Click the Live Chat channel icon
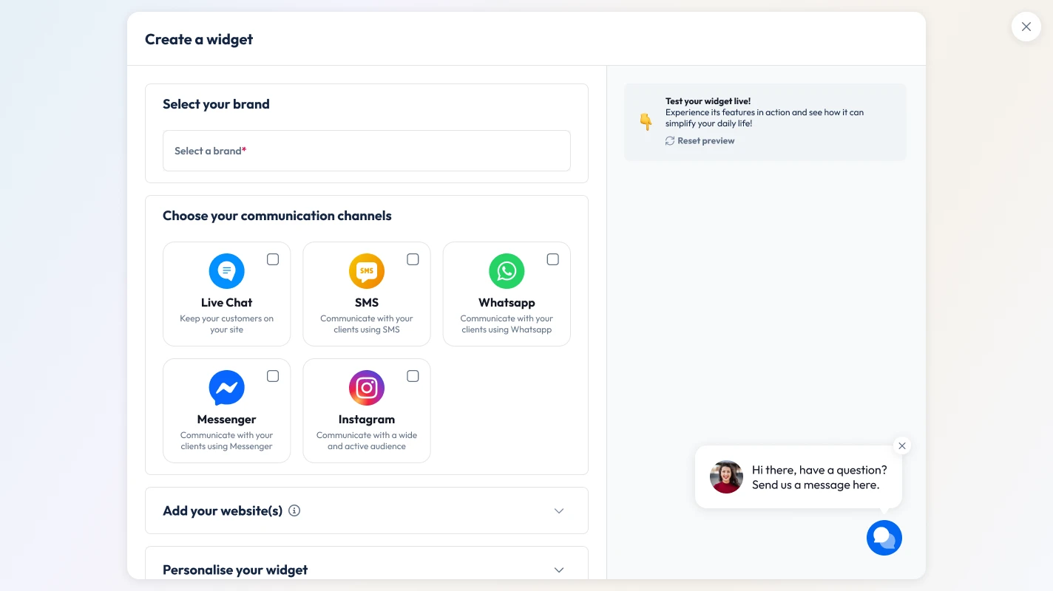1053x591 pixels. point(226,270)
